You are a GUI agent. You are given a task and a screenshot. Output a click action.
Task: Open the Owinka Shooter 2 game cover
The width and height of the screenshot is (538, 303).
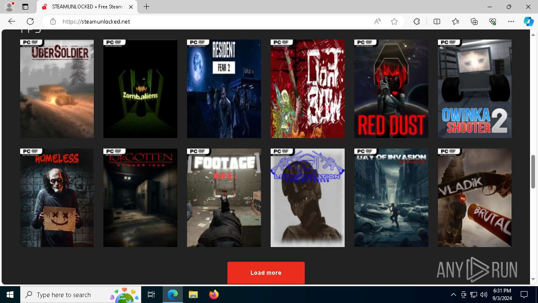(x=475, y=89)
